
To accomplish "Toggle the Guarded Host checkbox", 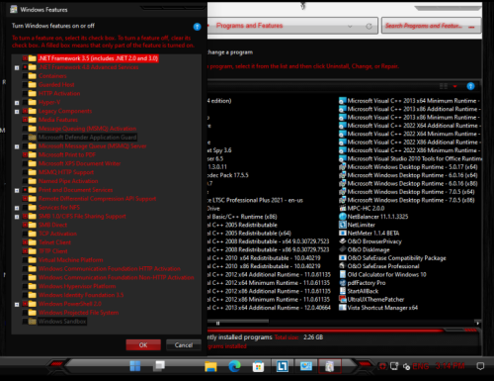I will point(25,85).
